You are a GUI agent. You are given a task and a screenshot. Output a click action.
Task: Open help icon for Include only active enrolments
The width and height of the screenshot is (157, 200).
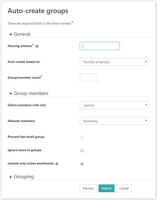tap(57, 164)
